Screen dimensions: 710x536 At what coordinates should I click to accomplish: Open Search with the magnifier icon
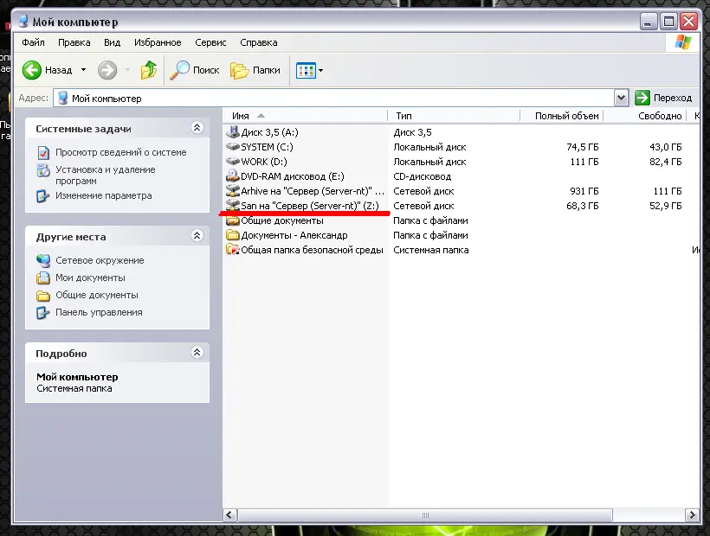(179, 70)
